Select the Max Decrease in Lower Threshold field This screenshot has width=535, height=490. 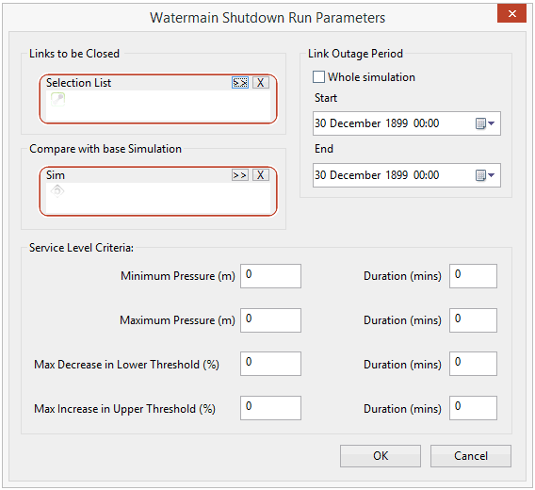point(270,364)
